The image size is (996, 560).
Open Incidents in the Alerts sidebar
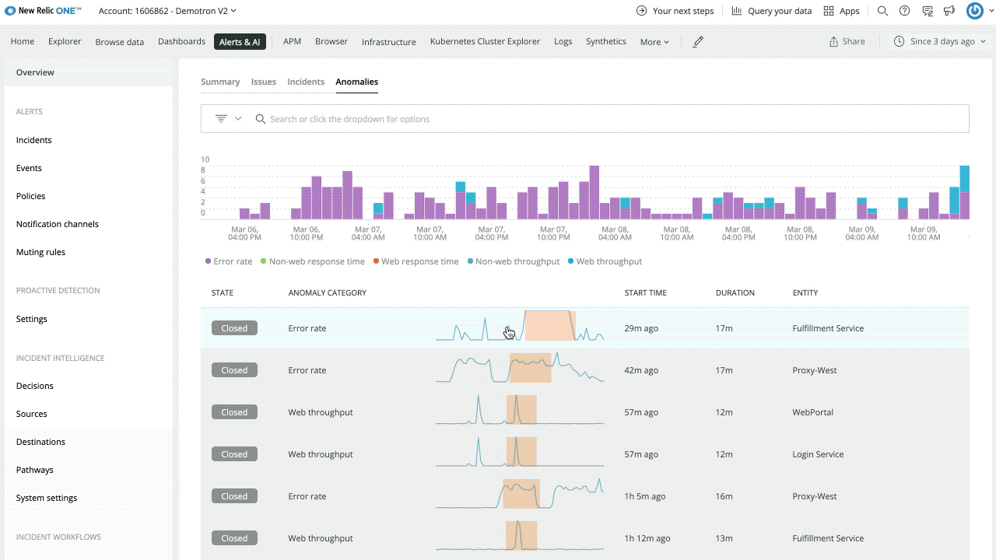point(33,140)
